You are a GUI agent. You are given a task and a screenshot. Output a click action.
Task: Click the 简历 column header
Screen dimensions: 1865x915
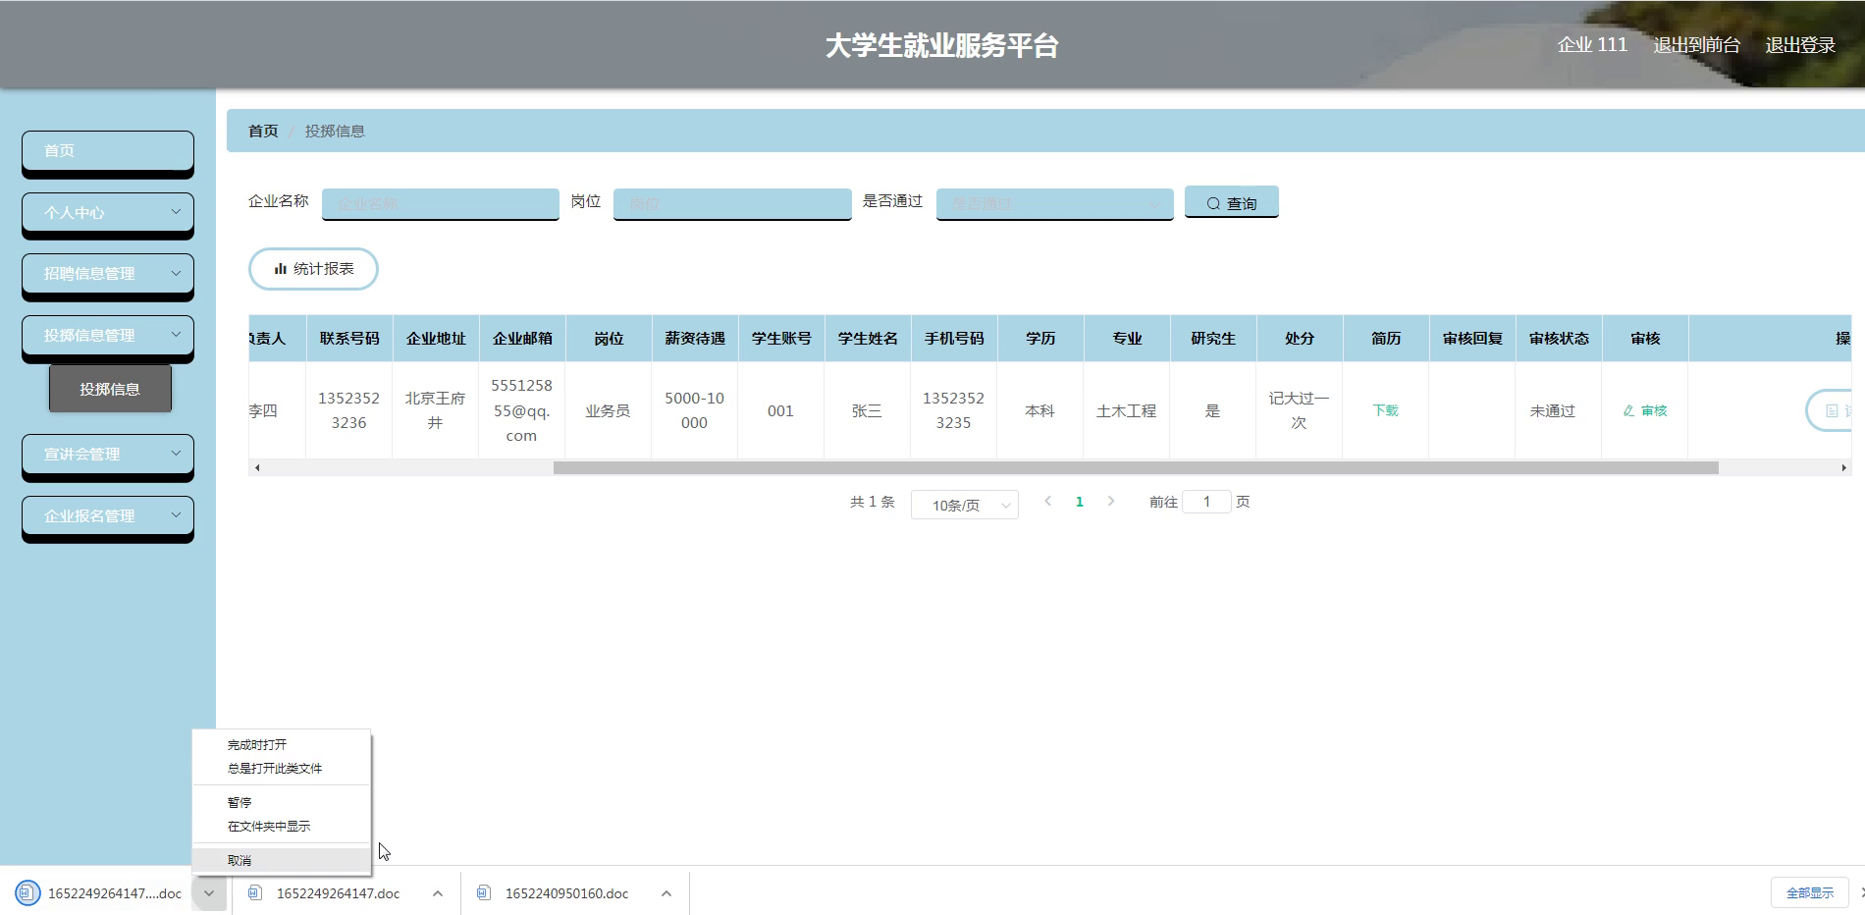tap(1386, 338)
